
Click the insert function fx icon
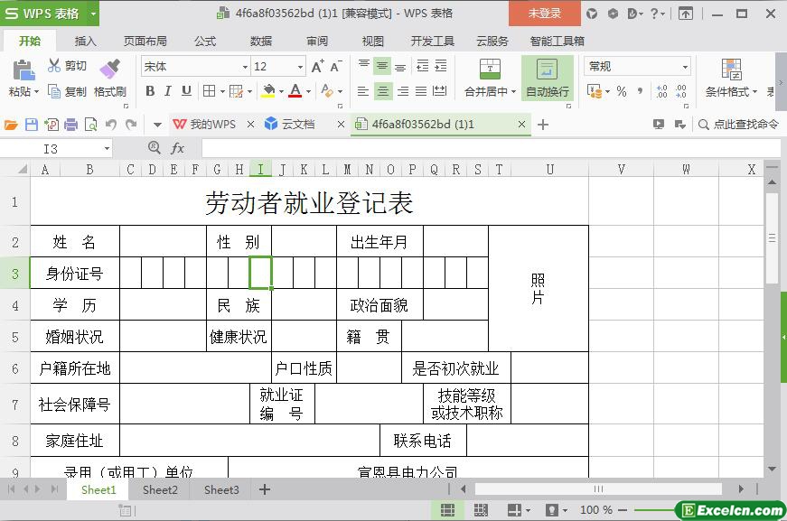tap(178, 148)
